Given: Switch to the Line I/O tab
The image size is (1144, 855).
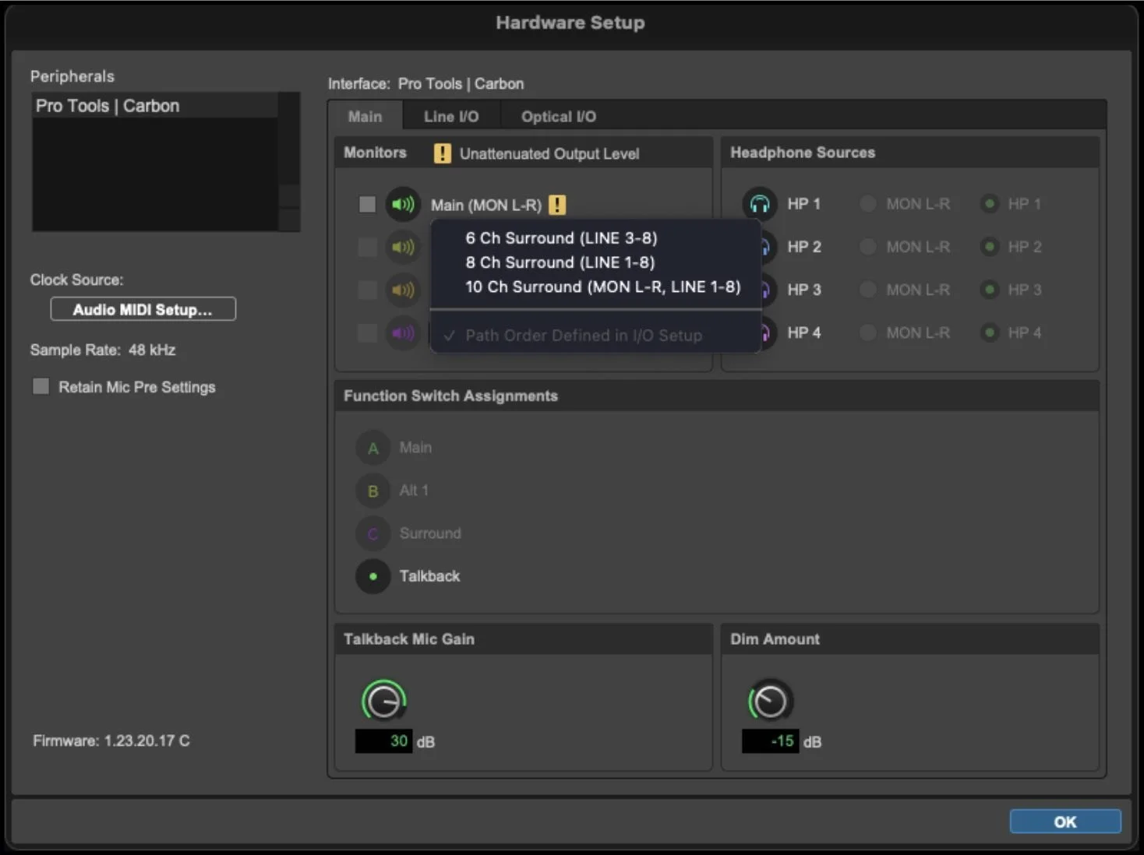Looking at the screenshot, I should (x=451, y=117).
